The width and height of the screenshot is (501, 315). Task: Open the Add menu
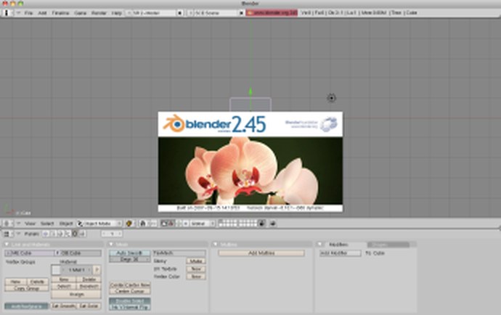tap(42, 13)
